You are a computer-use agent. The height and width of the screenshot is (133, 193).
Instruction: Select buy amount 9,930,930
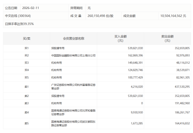coord(137,112)
